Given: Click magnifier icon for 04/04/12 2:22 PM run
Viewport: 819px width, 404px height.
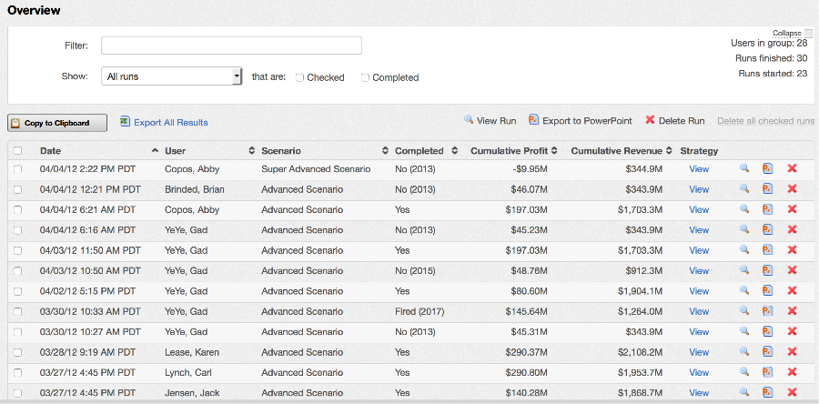Looking at the screenshot, I should pyautogui.click(x=744, y=168).
